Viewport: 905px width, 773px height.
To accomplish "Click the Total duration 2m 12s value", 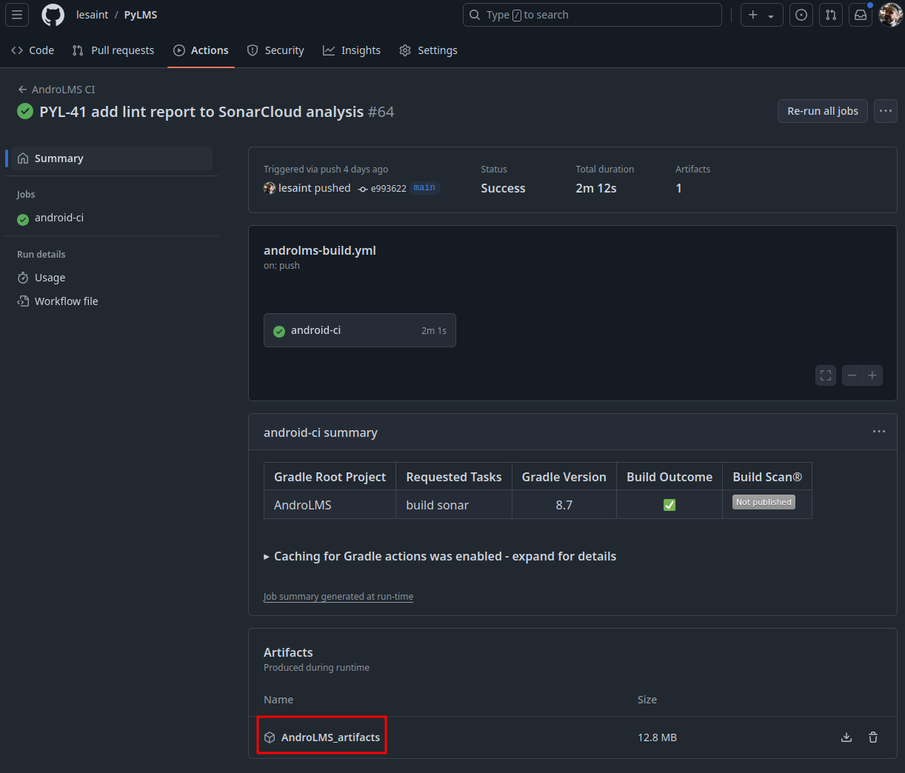I will [x=596, y=188].
